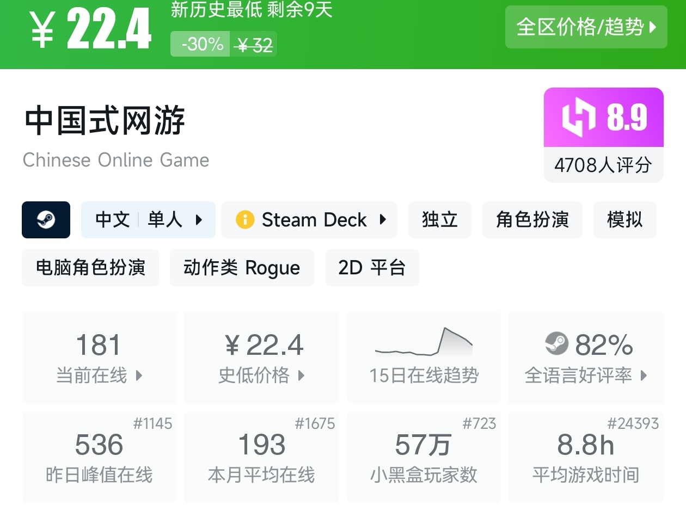Select the 角色扮演 tag

532,220
